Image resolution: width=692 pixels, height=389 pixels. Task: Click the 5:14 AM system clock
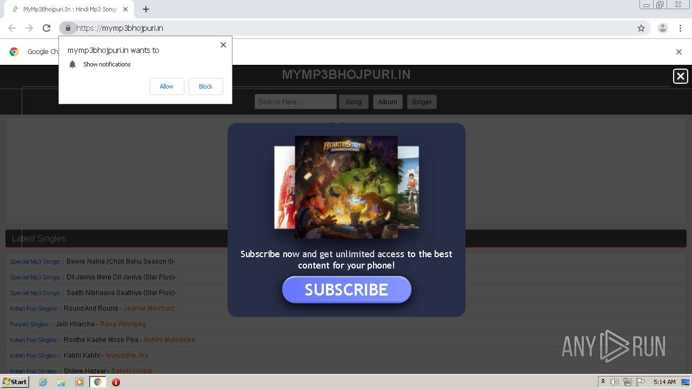(x=664, y=382)
